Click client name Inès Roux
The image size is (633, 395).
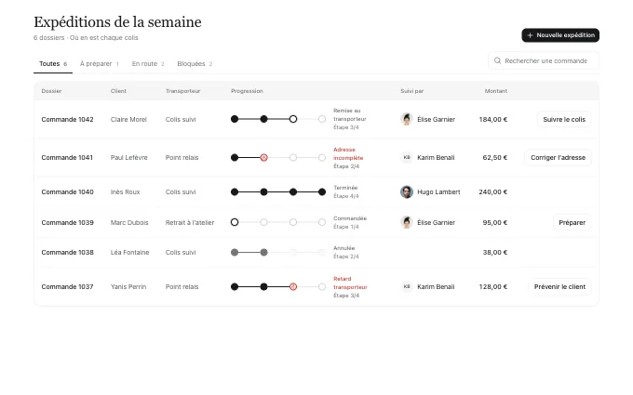(x=125, y=191)
